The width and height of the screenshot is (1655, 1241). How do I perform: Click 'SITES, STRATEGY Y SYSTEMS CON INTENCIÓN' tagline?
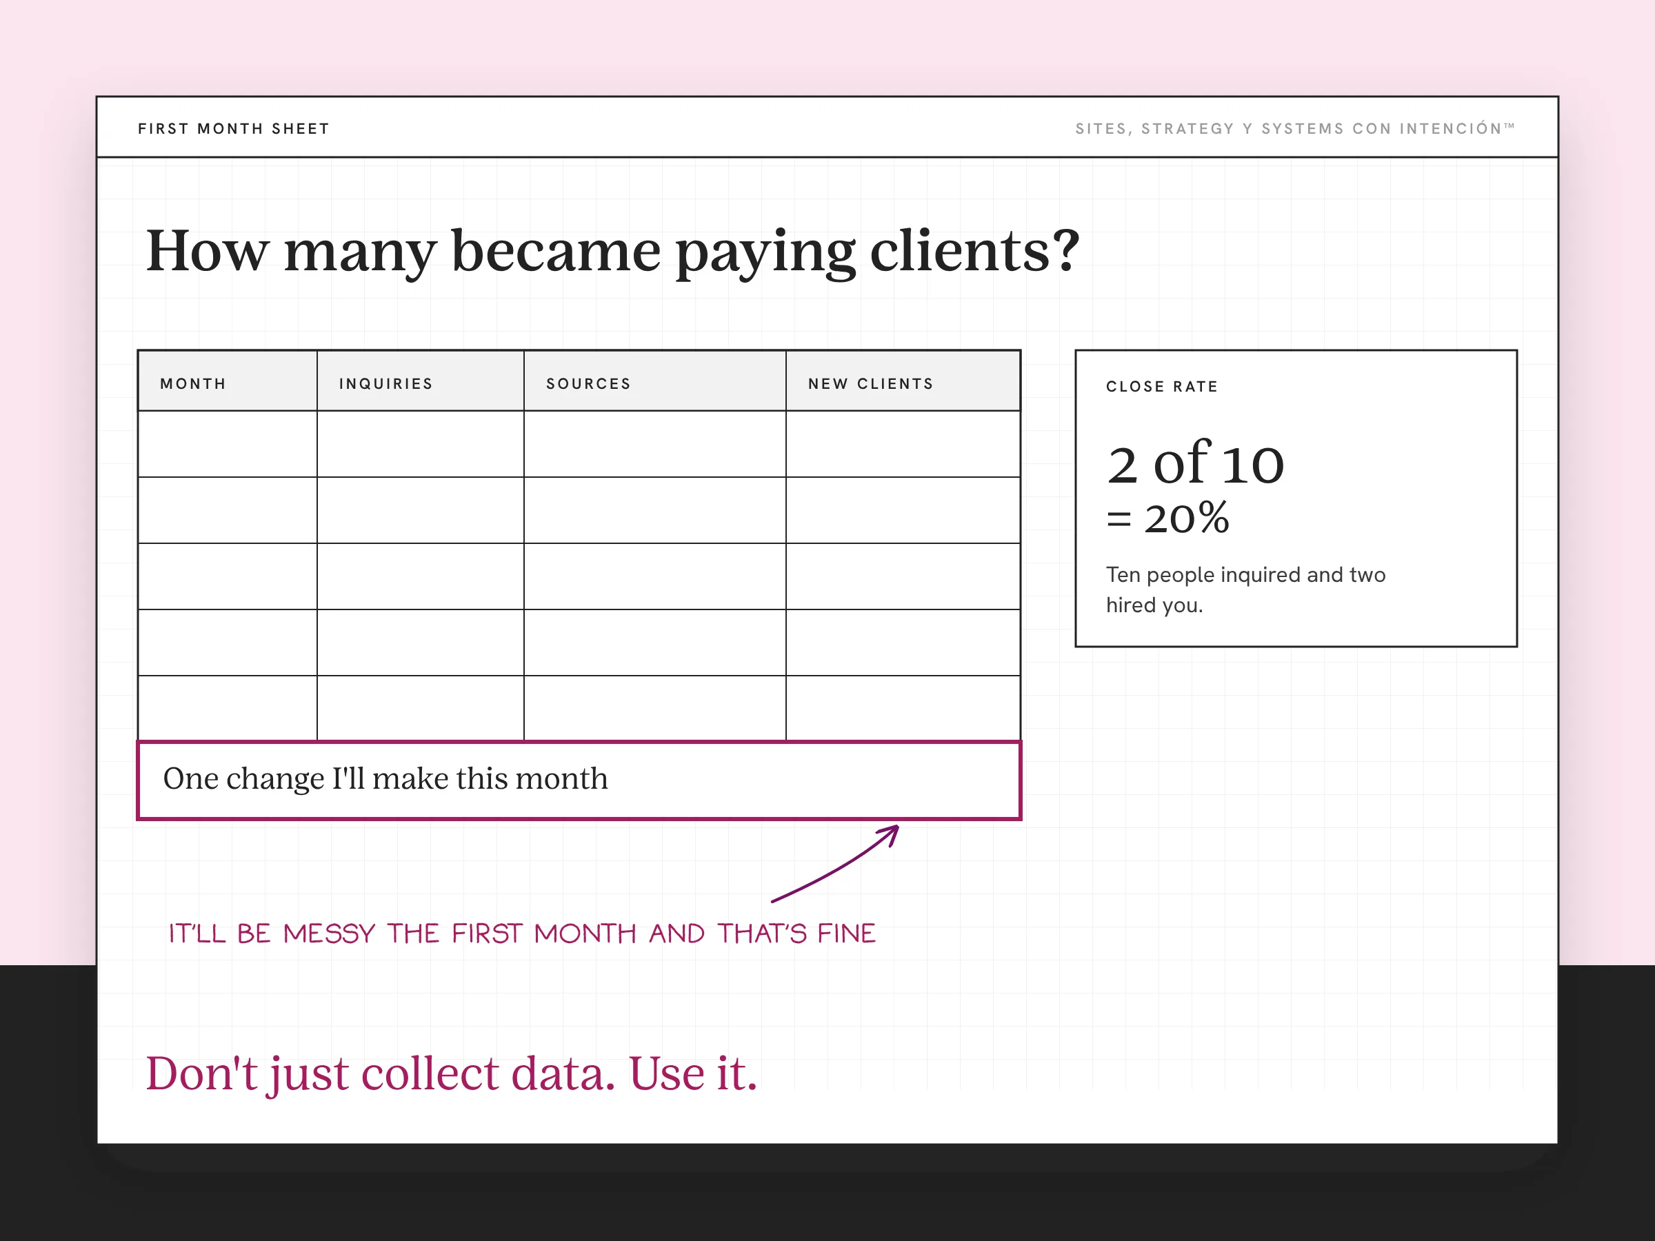click(x=1295, y=129)
